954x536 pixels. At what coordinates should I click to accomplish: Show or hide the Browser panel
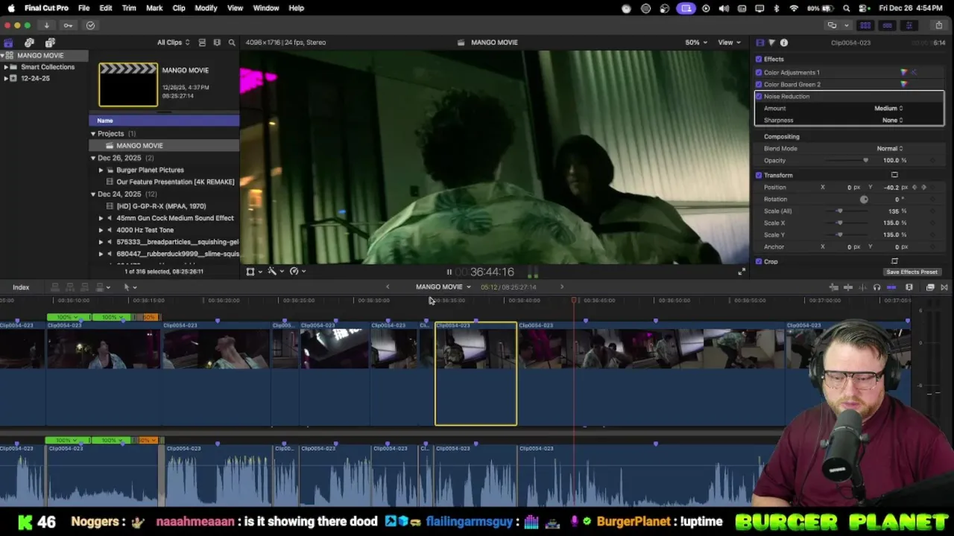[865, 25]
